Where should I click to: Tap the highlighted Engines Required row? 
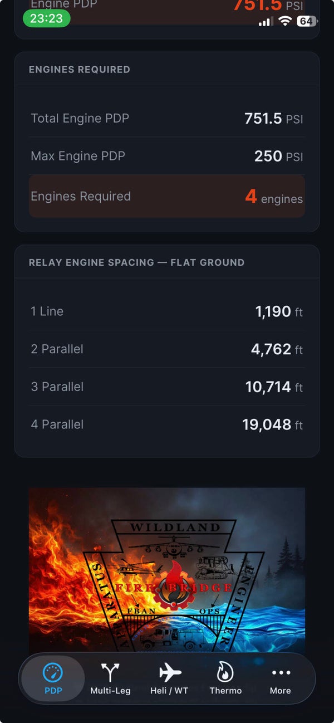click(167, 196)
